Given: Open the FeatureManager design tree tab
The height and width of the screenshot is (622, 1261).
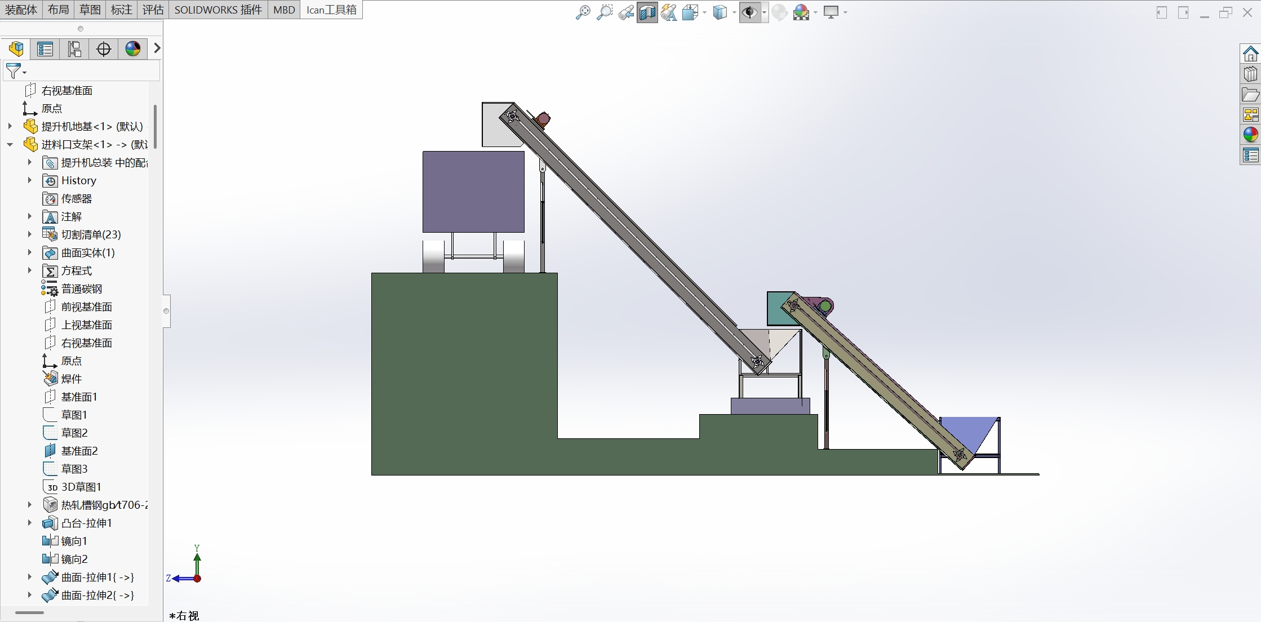Looking at the screenshot, I should (16, 49).
